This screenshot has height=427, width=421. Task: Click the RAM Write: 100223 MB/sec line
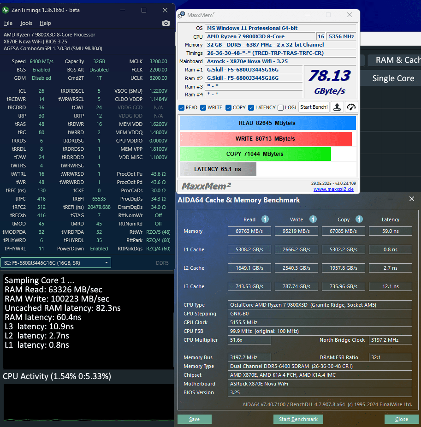coord(57,299)
